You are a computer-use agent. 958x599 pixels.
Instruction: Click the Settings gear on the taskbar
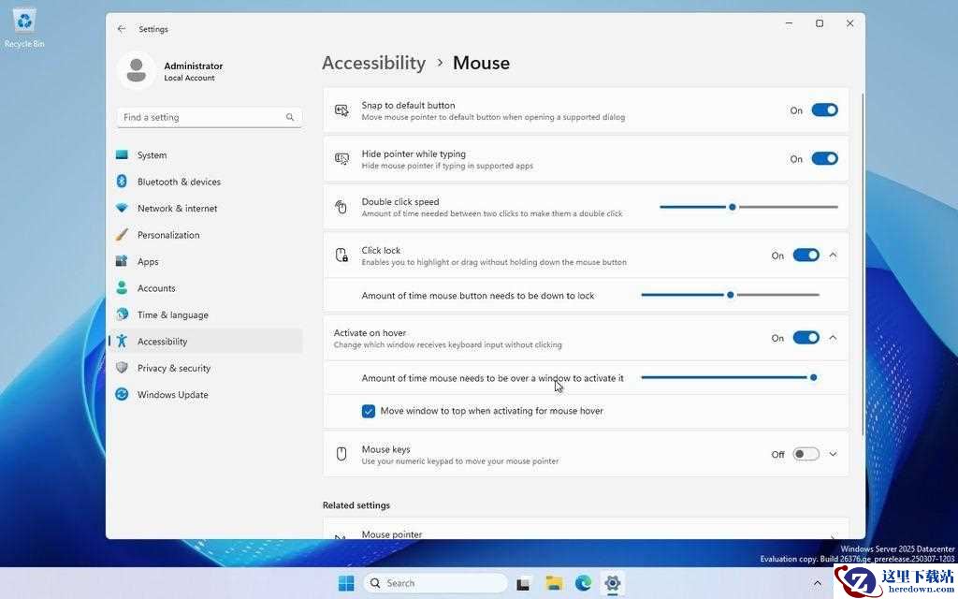point(612,583)
